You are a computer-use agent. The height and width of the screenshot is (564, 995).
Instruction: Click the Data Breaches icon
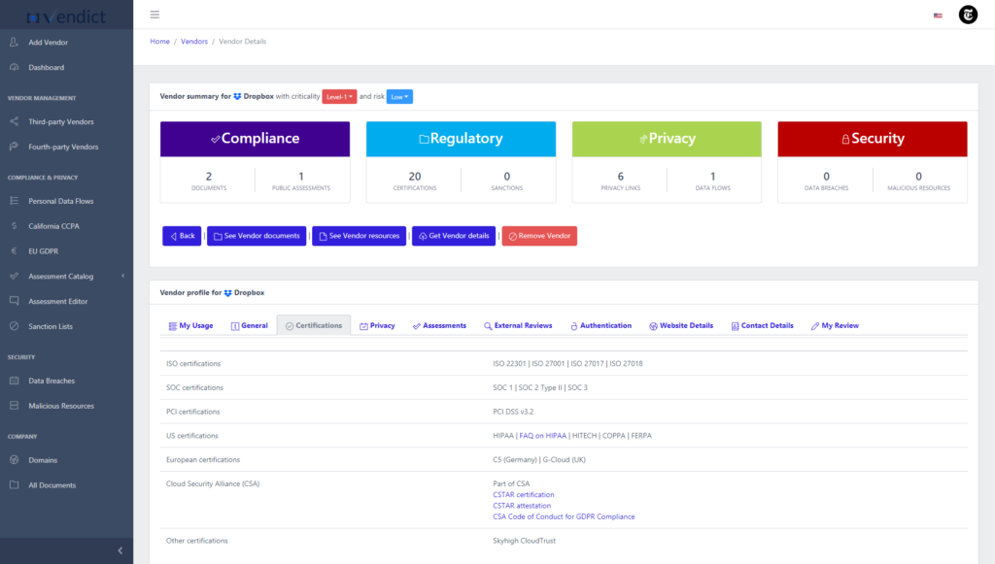coord(14,381)
